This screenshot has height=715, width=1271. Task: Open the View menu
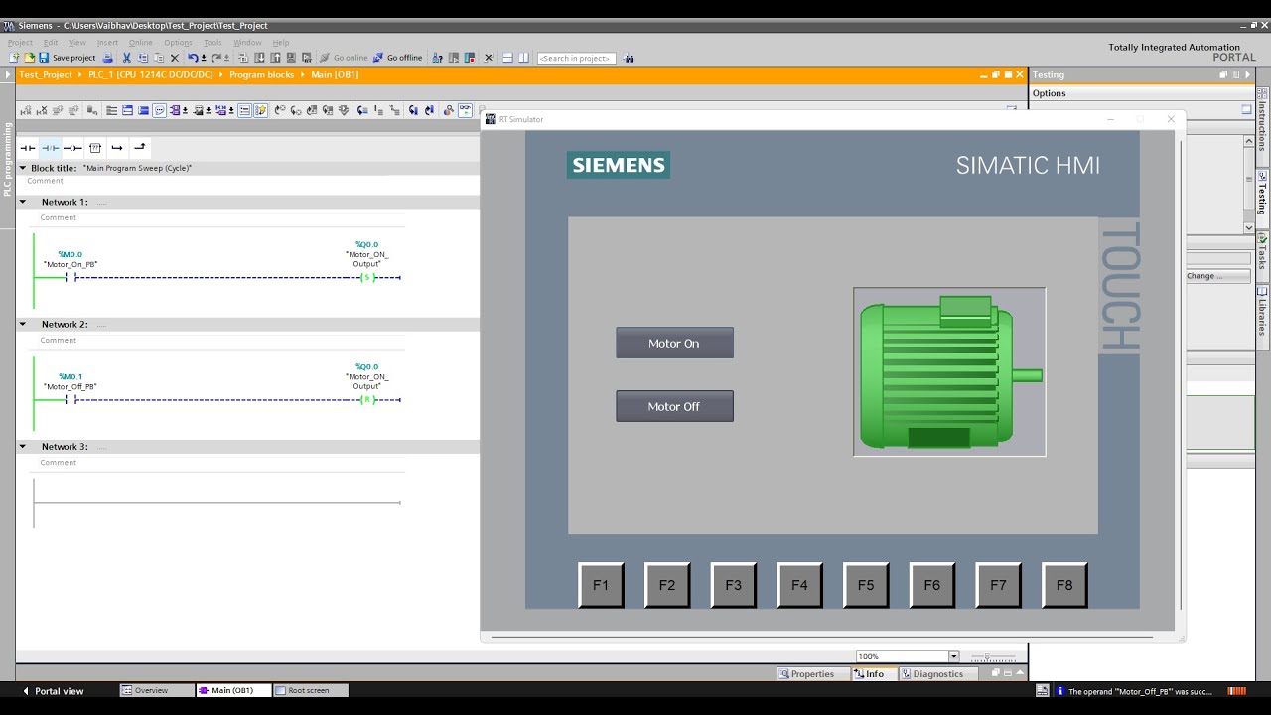point(77,43)
